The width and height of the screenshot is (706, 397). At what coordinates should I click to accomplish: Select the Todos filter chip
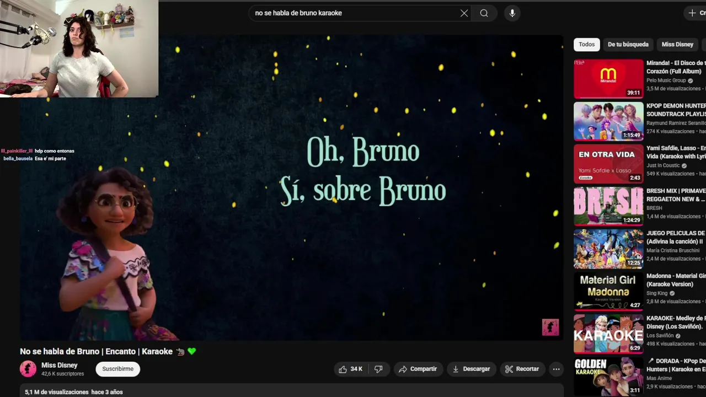pos(587,45)
